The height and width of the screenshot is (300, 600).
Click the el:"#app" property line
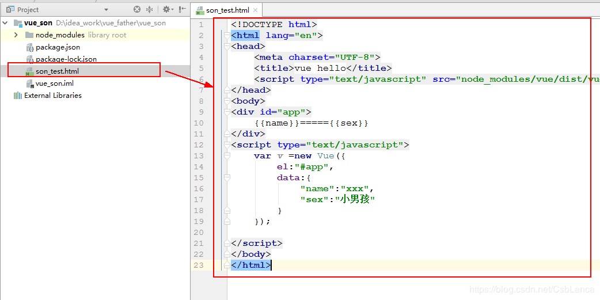[305, 167]
